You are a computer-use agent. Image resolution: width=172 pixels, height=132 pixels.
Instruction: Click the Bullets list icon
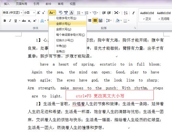pos(79,13)
